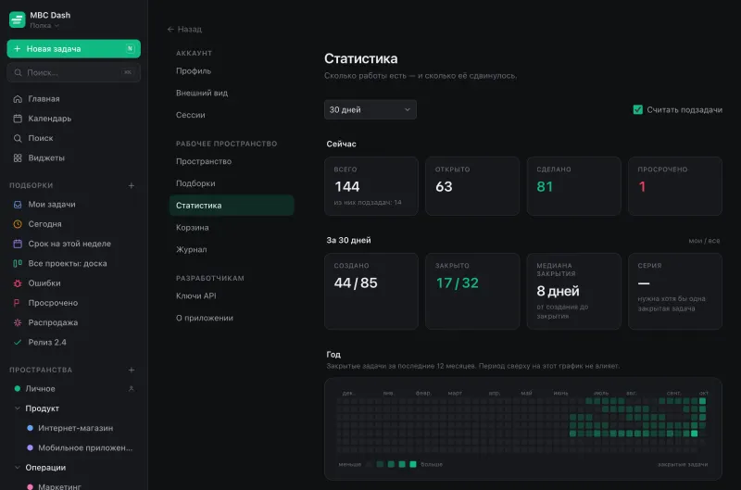Click the Поиск sidebar magnifier icon

[x=18, y=138]
